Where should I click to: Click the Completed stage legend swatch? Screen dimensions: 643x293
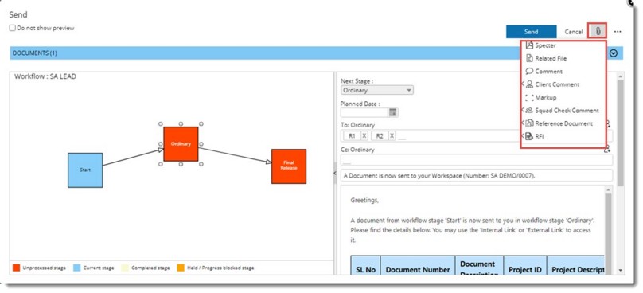point(125,268)
